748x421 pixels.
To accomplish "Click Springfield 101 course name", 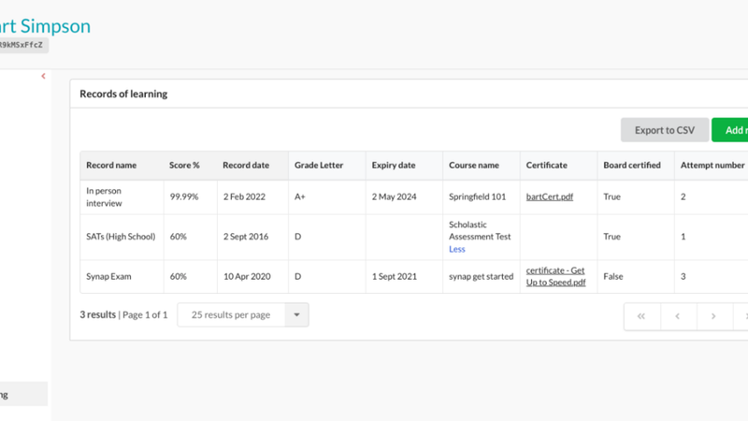I will pyautogui.click(x=477, y=196).
